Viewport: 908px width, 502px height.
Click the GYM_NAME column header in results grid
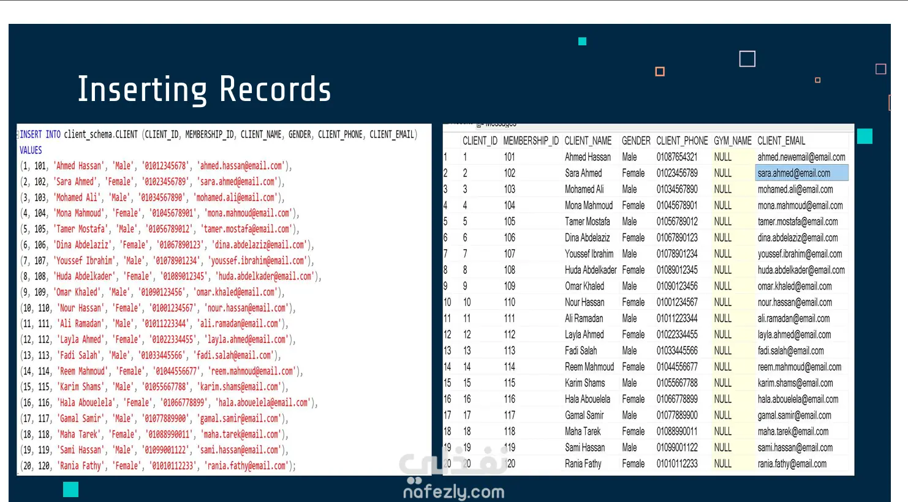[733, 141]
